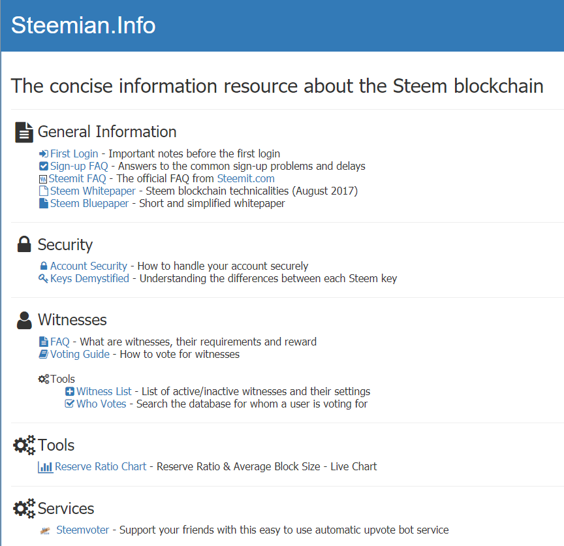The image size is (564, 546).
Task: Open the Reserve Ratio Chart link
Action: tap(101, 467)
